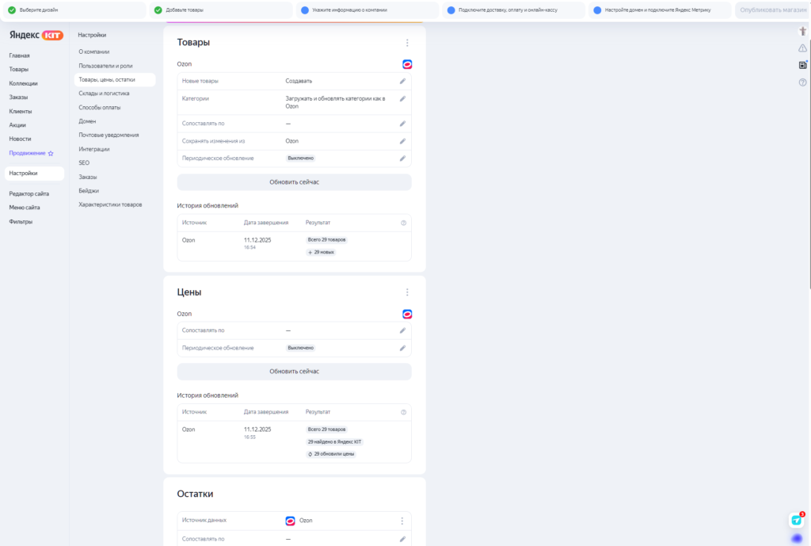The width and height of the screenshot is (811, 546).
Task: Open the user avatar in the right rail
Action: pos(803,31)
